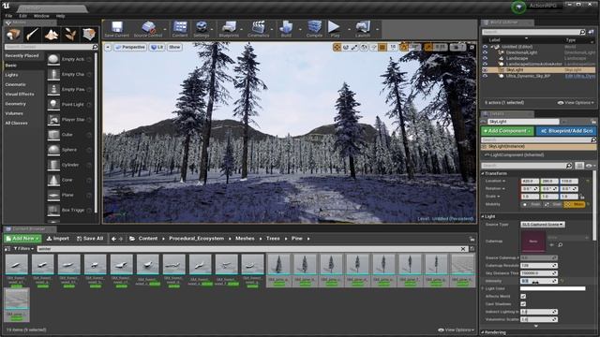Open World Outliner View Options
This screenshot has height=337, width=600.
[576, 103]
